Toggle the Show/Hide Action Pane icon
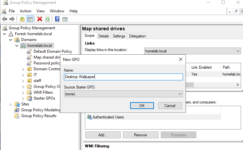Viewport: 243px width, 150px height. (x=65, y=19)
